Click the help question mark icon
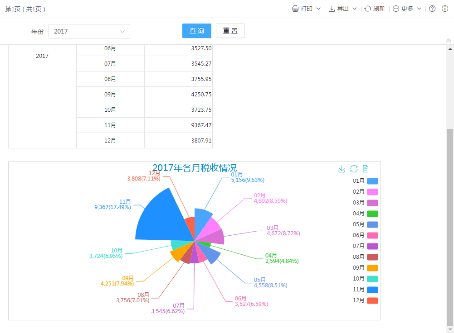Screen dimensions: 454x333 coord(432,9)
